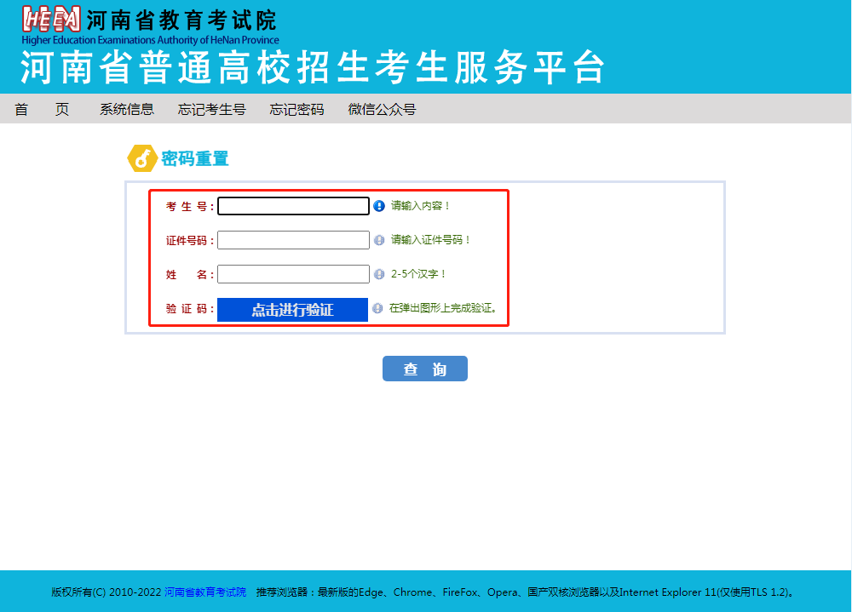
Task: Click into the 证件号码 text box
Action: 293,240
